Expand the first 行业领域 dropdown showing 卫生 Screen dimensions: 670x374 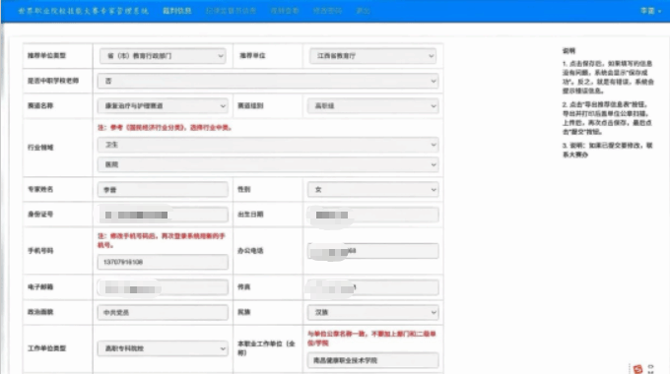coord(268,145)
